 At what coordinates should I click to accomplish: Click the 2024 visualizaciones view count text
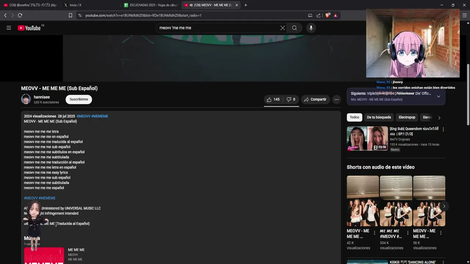coord(40,116)
